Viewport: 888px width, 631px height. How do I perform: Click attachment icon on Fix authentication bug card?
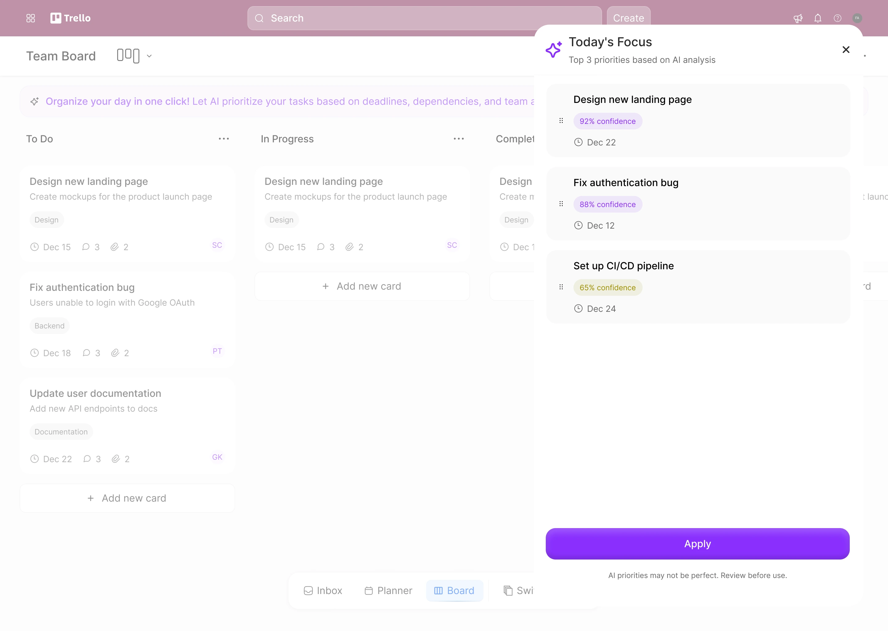(115, 353)
